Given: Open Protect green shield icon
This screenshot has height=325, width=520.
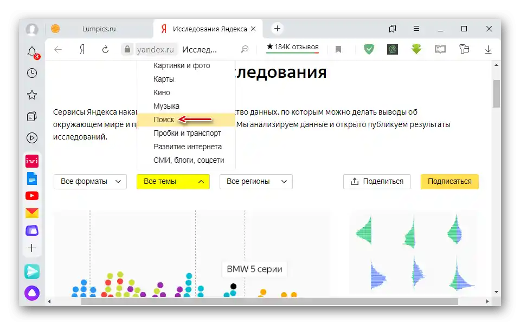Looking at the screenshot, I should pos(369,49).
